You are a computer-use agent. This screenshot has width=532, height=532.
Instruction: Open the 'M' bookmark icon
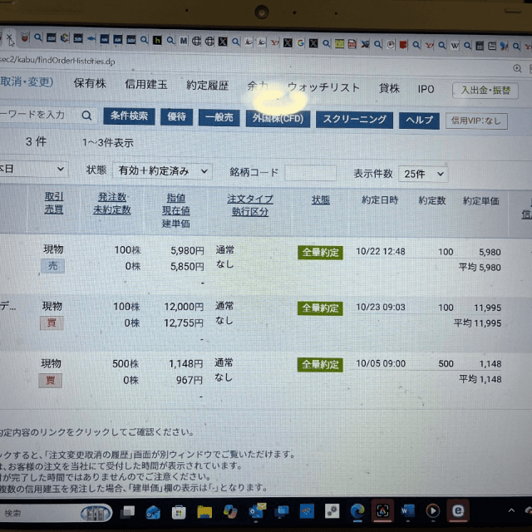183,41
